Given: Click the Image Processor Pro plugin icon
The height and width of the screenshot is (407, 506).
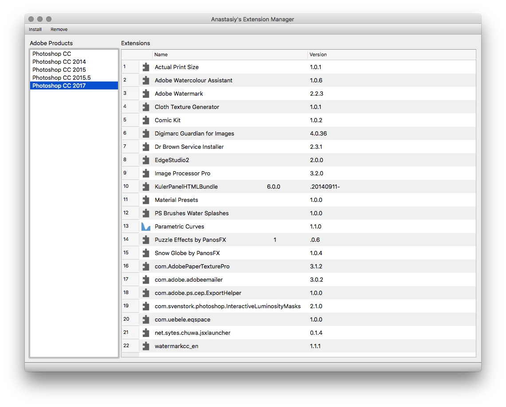Looking at the screenshot, I should pyautogui.click(x=146, y=173).
